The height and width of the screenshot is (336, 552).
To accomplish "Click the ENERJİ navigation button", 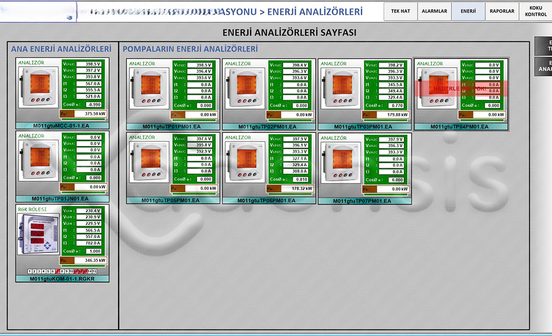I will 468,11.
